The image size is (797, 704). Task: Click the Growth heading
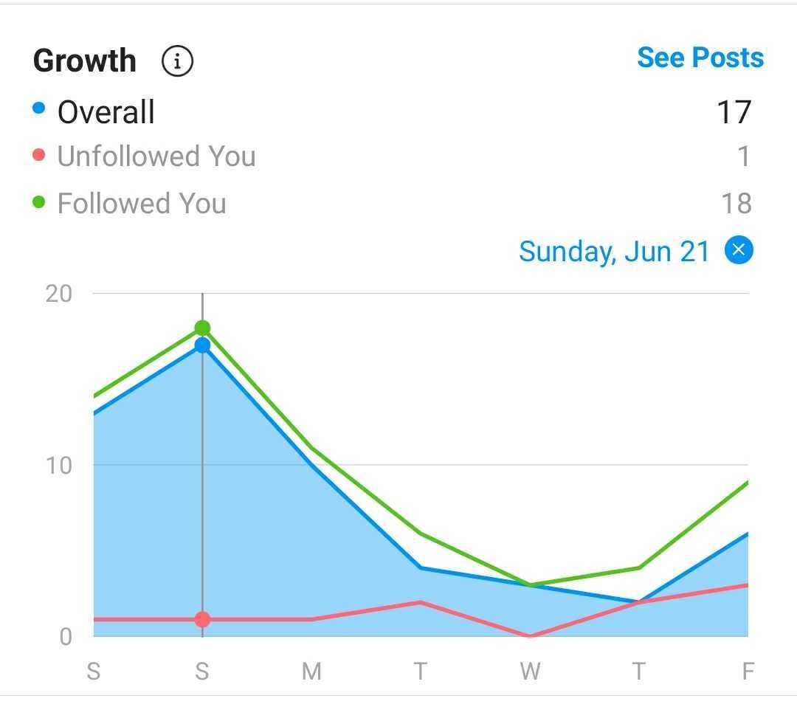click(x=84, y=61)
